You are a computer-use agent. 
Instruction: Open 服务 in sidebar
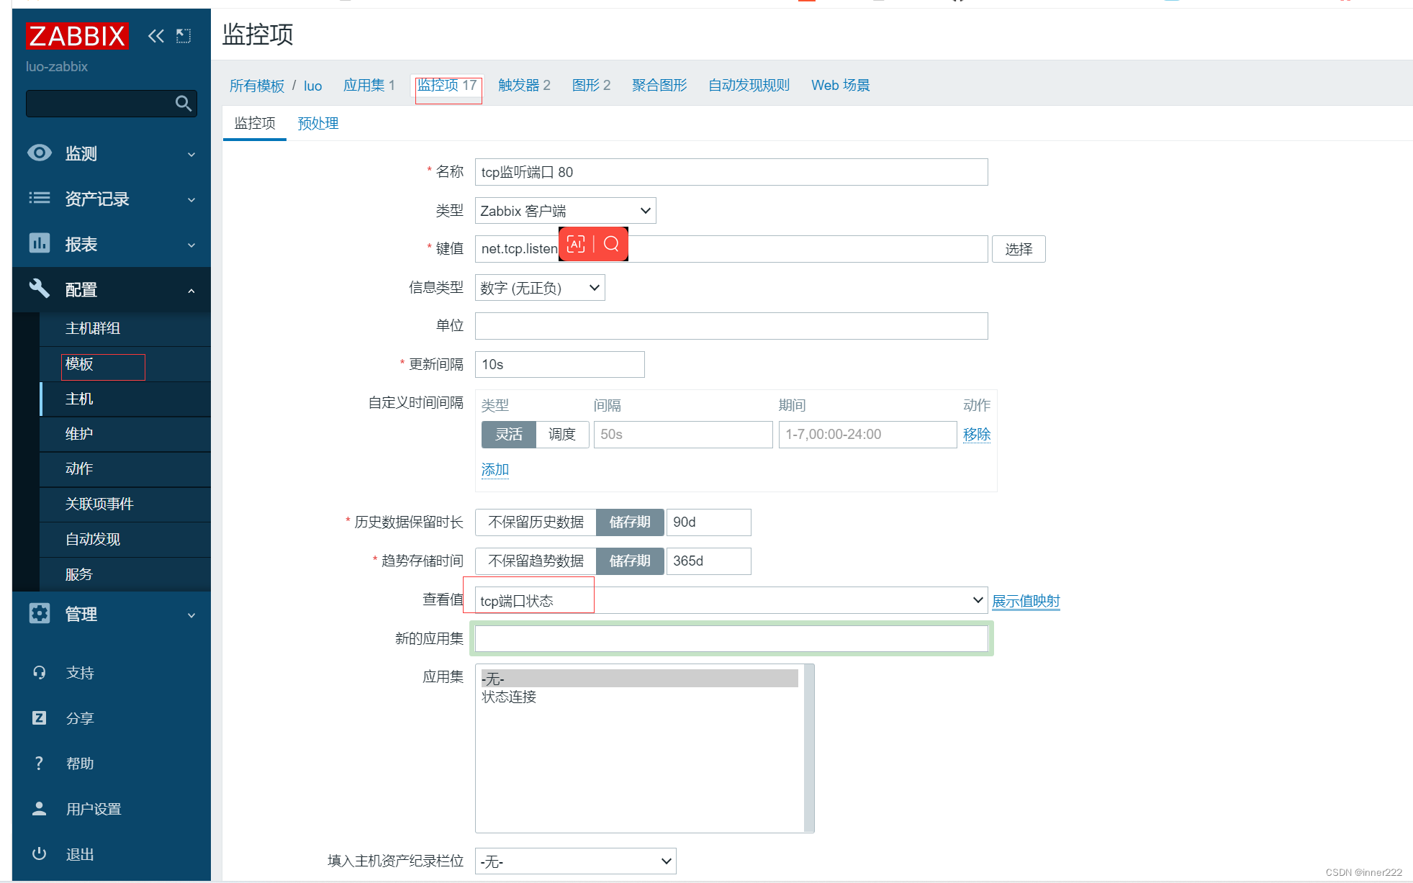click(x=79, y=575)
